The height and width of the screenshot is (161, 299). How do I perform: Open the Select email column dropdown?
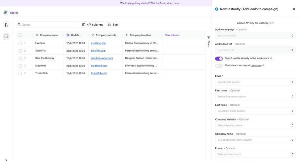[255, 82]
